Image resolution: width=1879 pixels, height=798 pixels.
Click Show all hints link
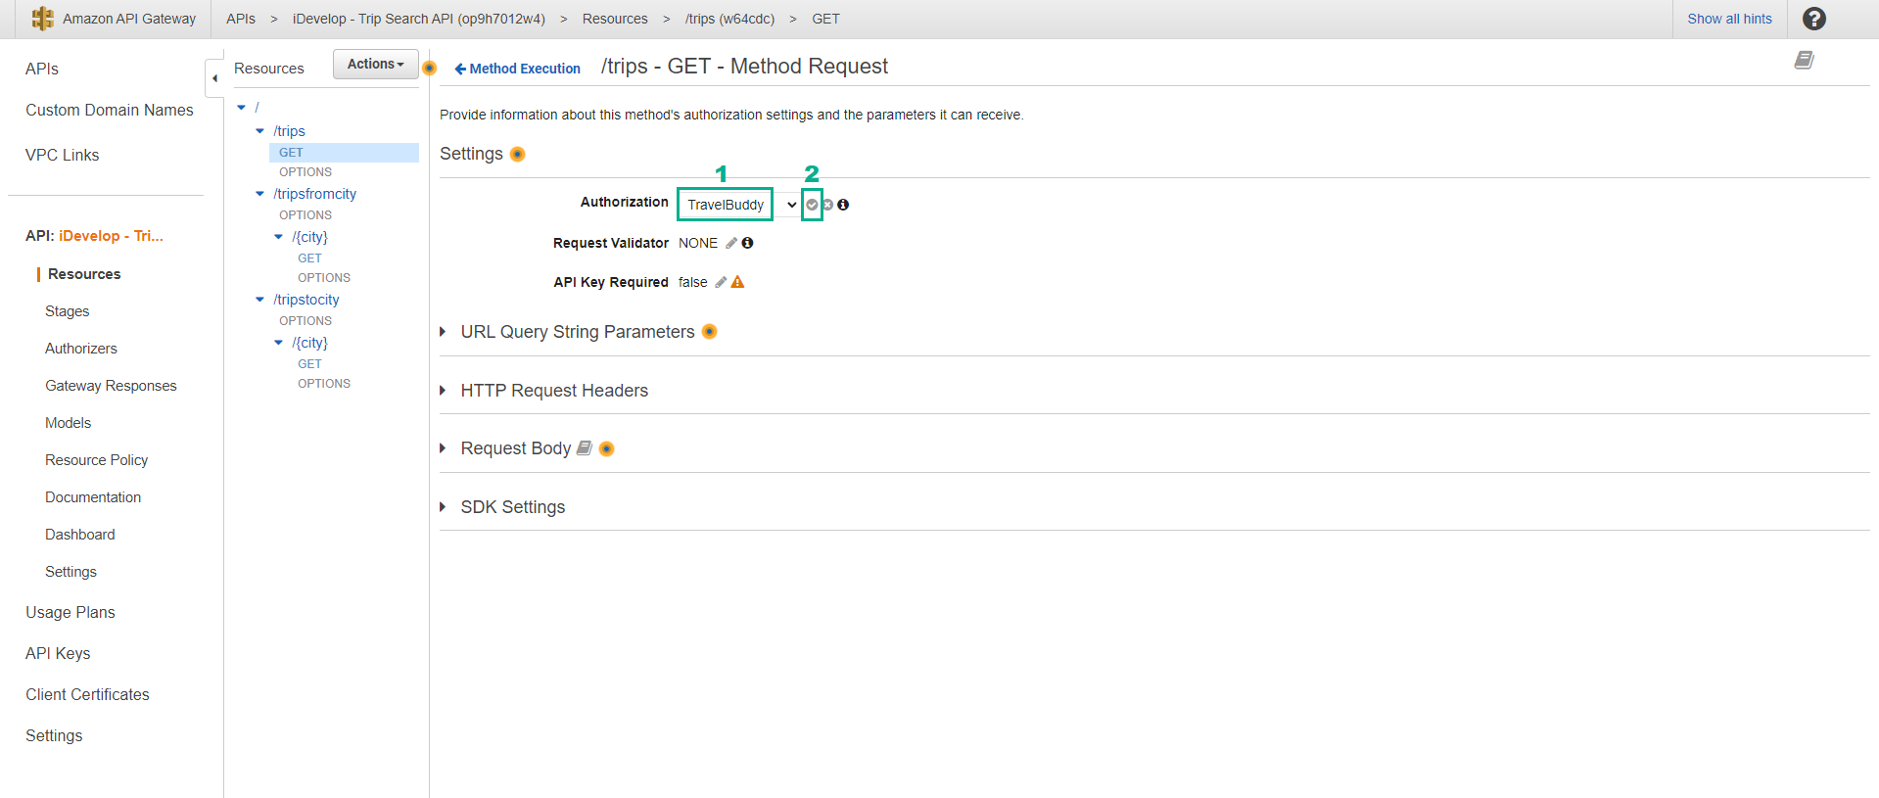[1729, 19]
